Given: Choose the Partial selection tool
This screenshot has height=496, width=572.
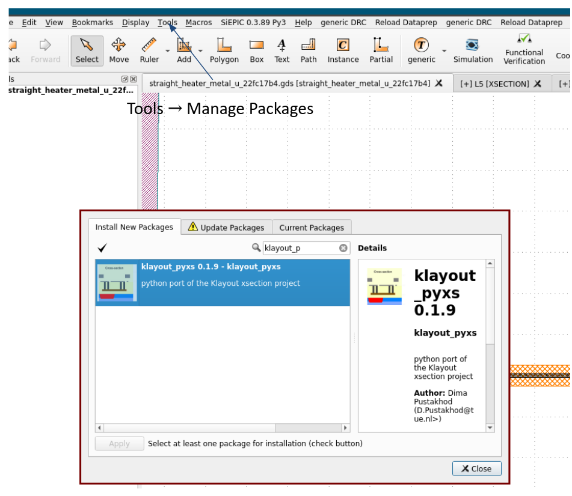Looking at the screenshot, I should (381, 50).
